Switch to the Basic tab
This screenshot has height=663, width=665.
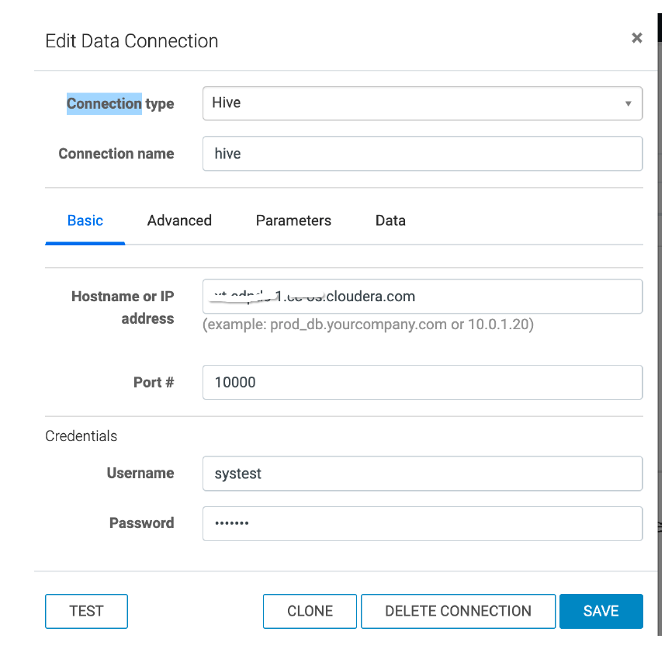[85, 220]
